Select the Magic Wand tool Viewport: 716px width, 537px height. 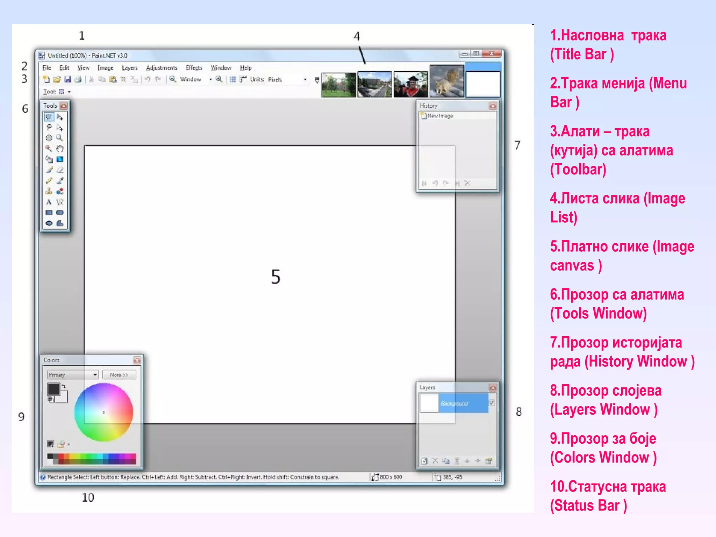point(49,149)
